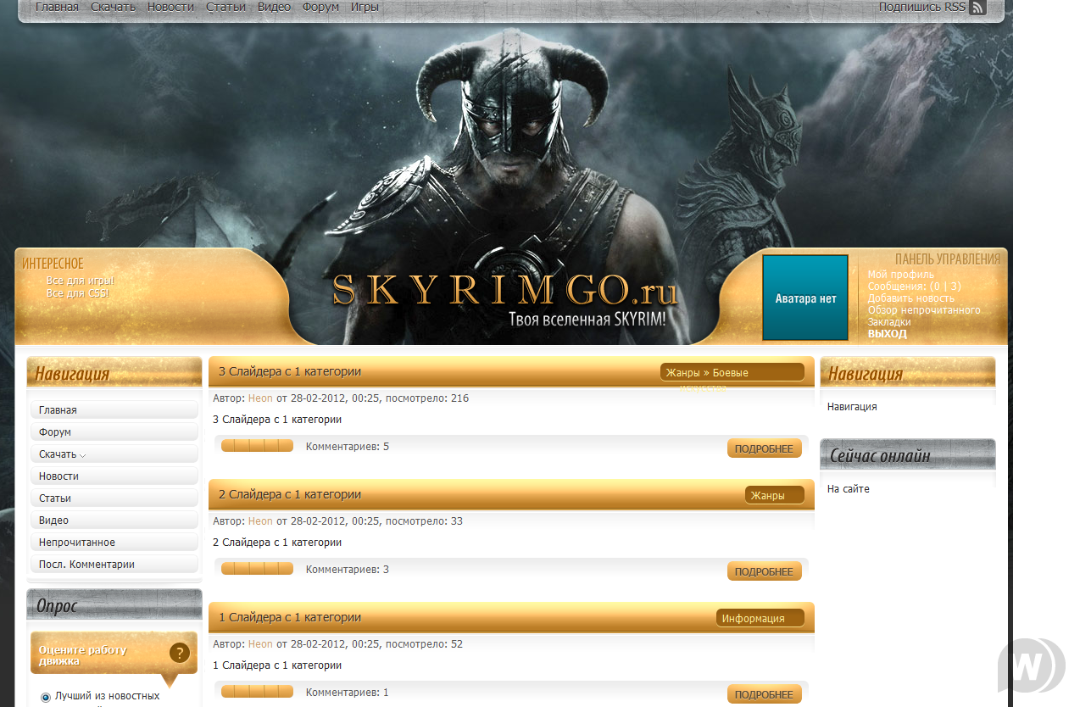Open Игры in the top menu
The height and width of the screenshot is (707, 1080).
(x=365, y=7)
